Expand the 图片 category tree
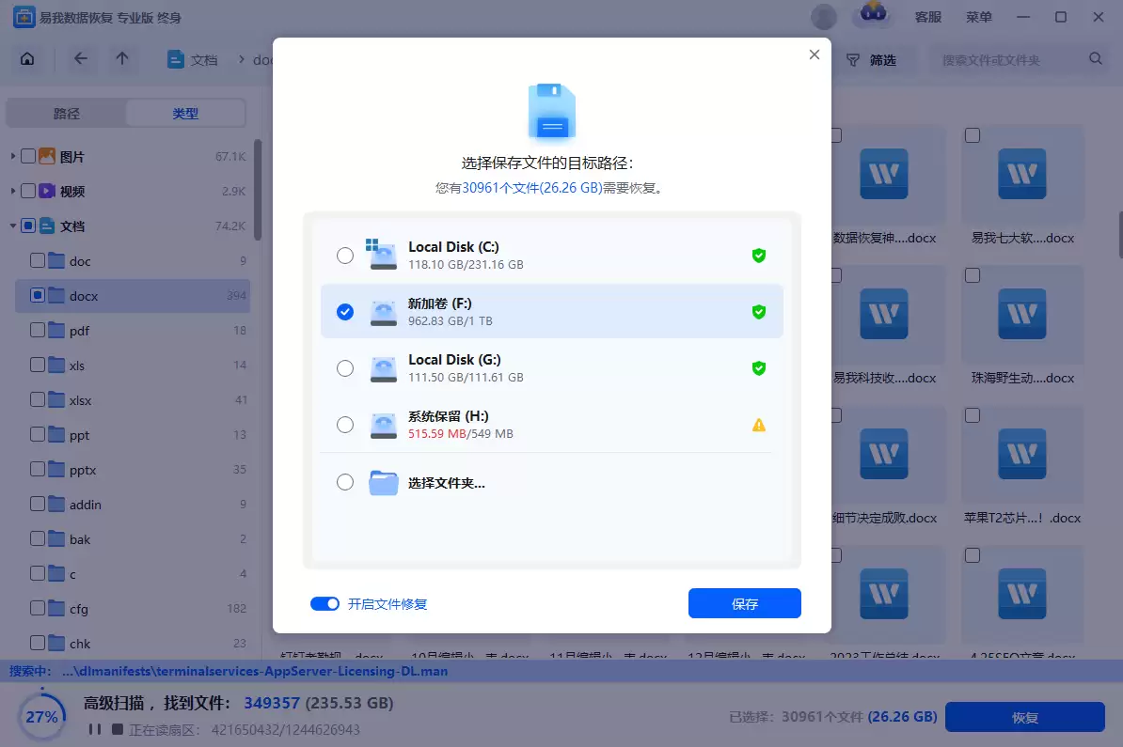Viewport: 1123px width, 747px height. coord(13,157)
